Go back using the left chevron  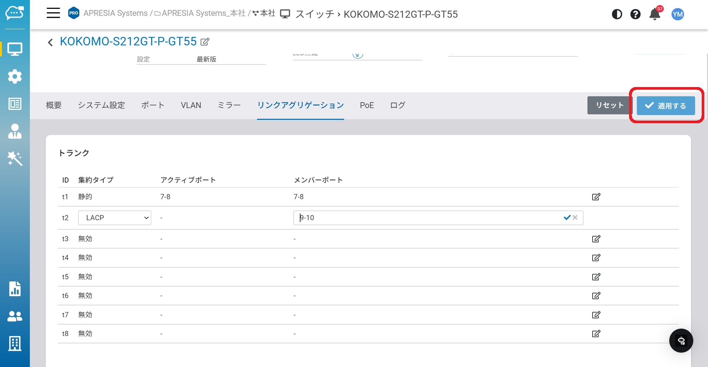pos(51,42)
